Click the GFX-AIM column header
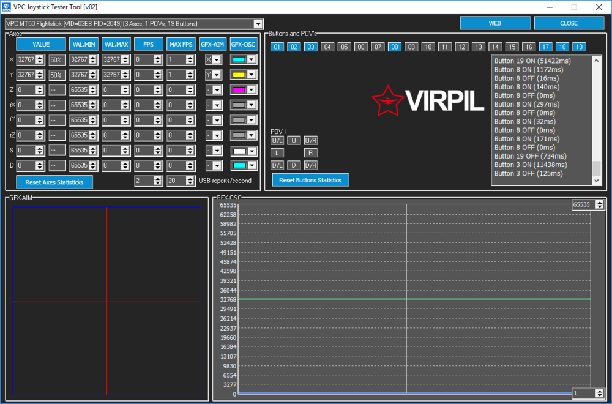 point(213,44)
